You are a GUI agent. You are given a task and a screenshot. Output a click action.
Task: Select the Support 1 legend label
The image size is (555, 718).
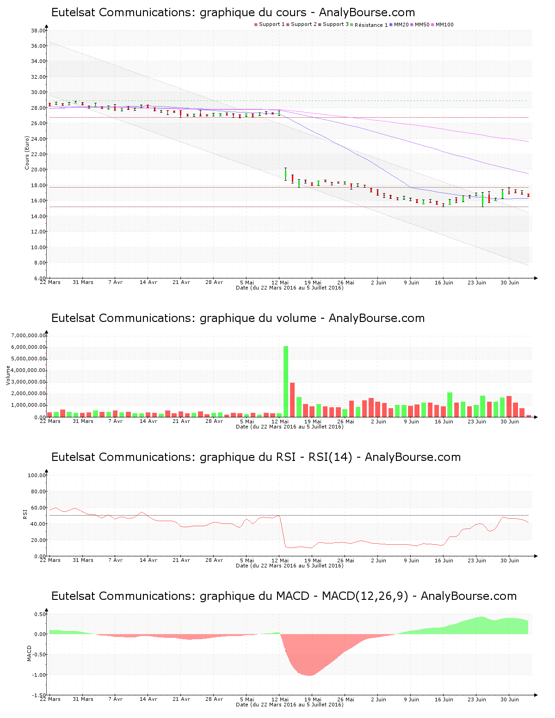[x=272, y=25]
